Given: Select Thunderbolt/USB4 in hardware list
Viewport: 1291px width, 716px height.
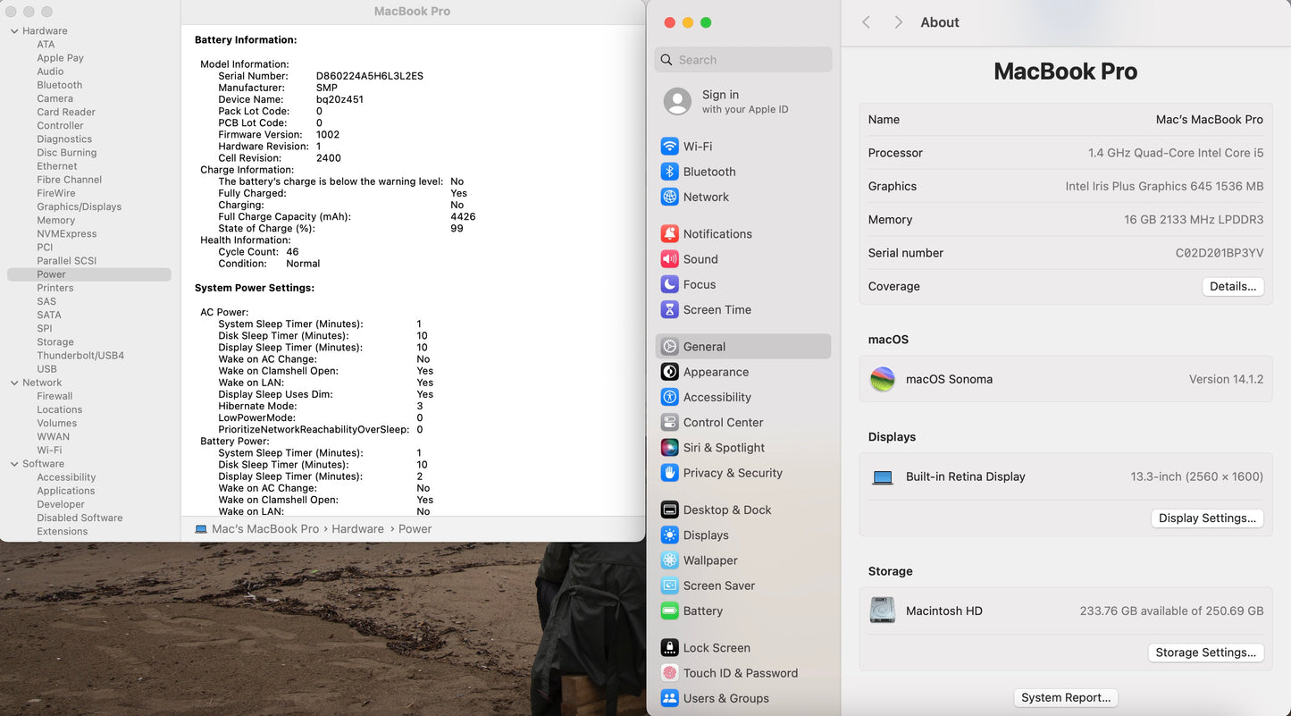Looking at the screenshot, I should pyautogui.click(x=80, y=356).
